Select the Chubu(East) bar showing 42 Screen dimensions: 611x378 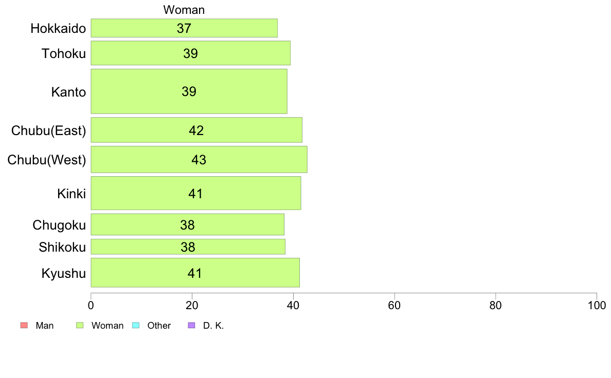pos(196,130)
